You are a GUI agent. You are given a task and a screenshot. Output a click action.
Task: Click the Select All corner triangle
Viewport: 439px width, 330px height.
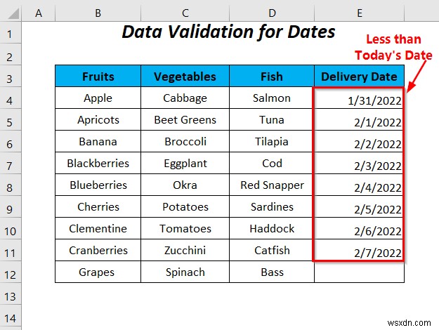[10, 13]
